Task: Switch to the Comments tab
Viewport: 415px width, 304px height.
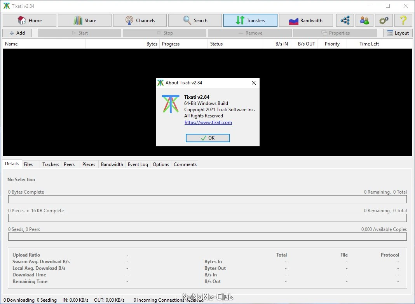Action: tap(185, 164)
